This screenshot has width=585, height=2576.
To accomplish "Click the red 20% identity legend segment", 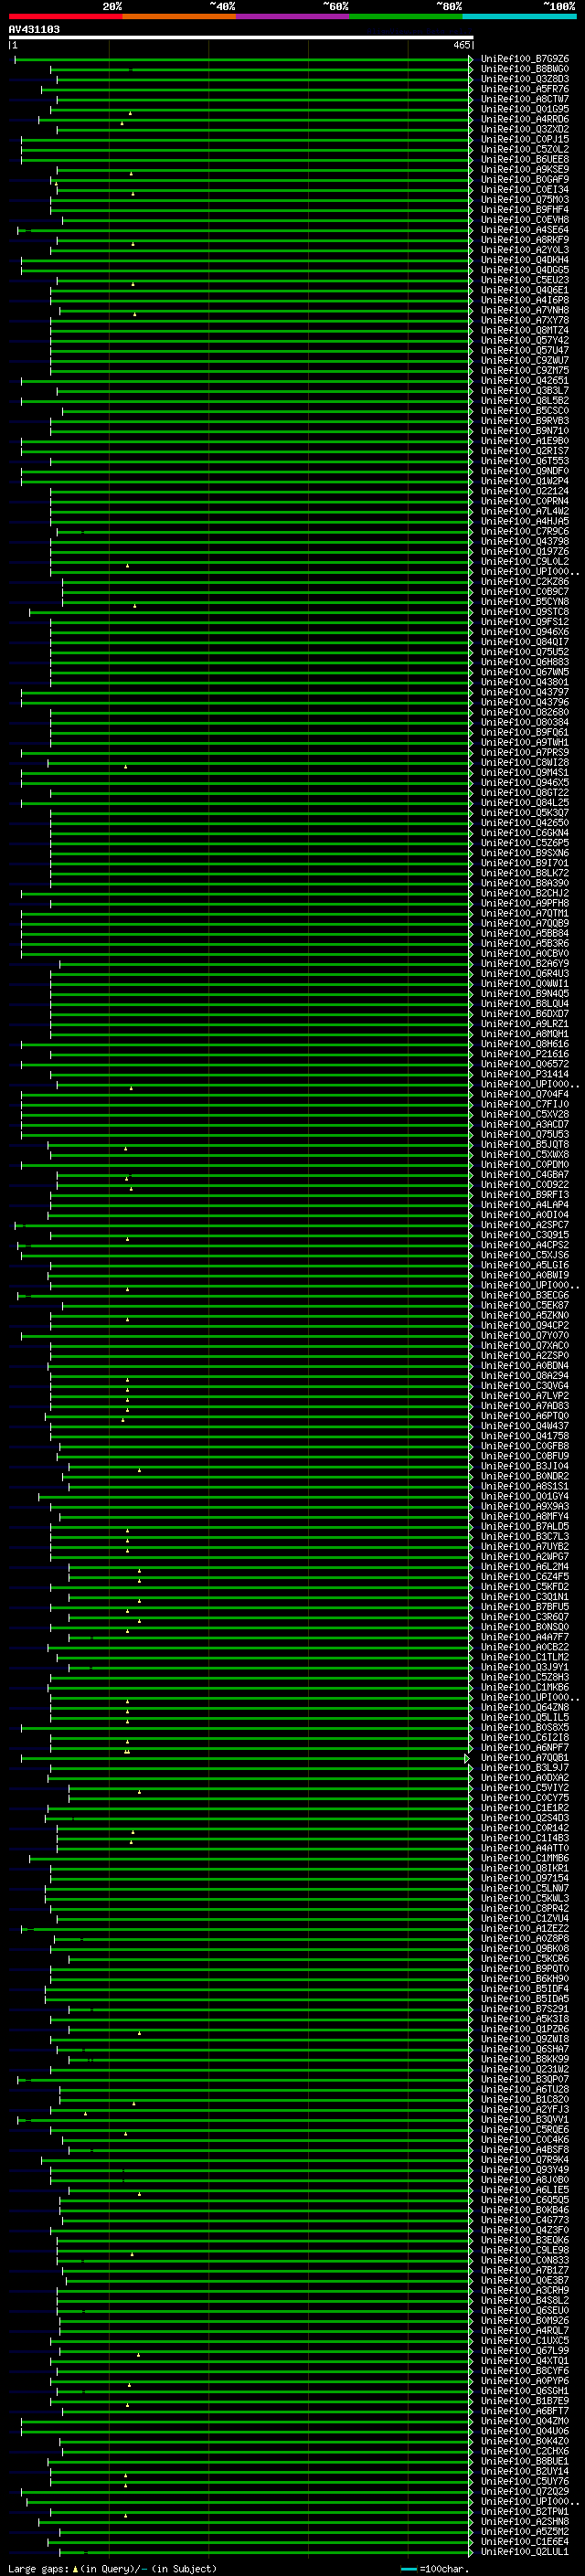I will click(65, 17).
